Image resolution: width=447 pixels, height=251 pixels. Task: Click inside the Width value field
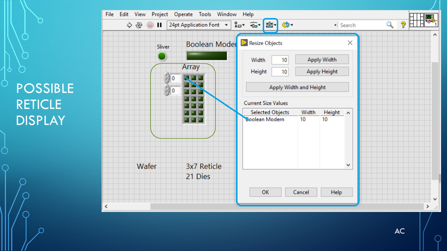[x=280, y=60]
